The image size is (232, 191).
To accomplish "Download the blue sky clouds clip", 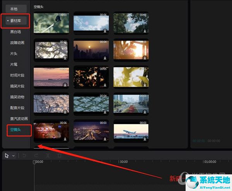I will (x=105, y=31).
